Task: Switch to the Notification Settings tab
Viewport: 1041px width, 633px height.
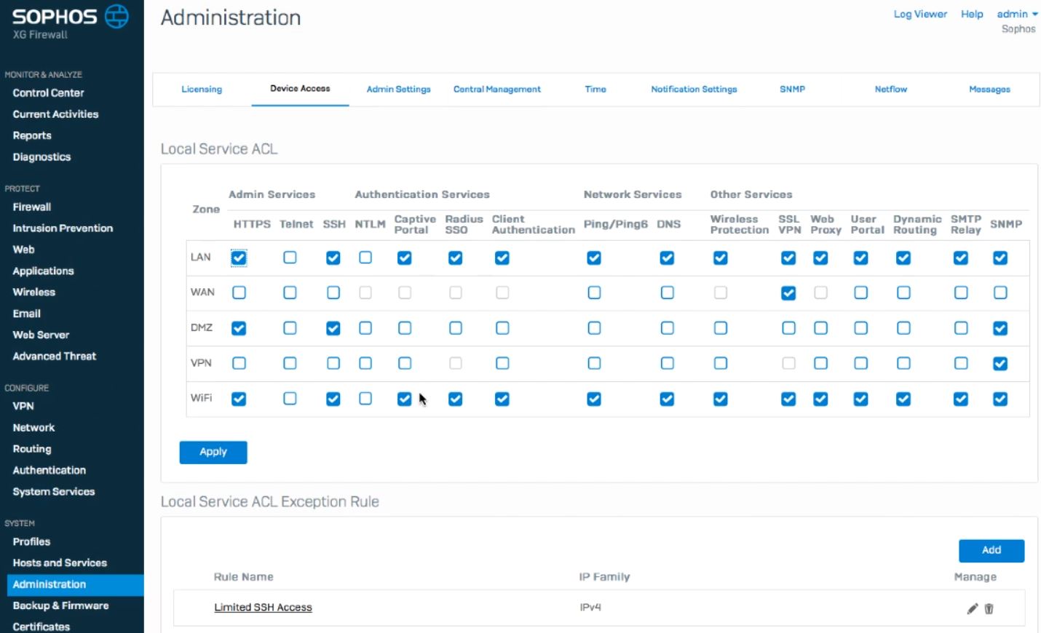Action: 693,89
